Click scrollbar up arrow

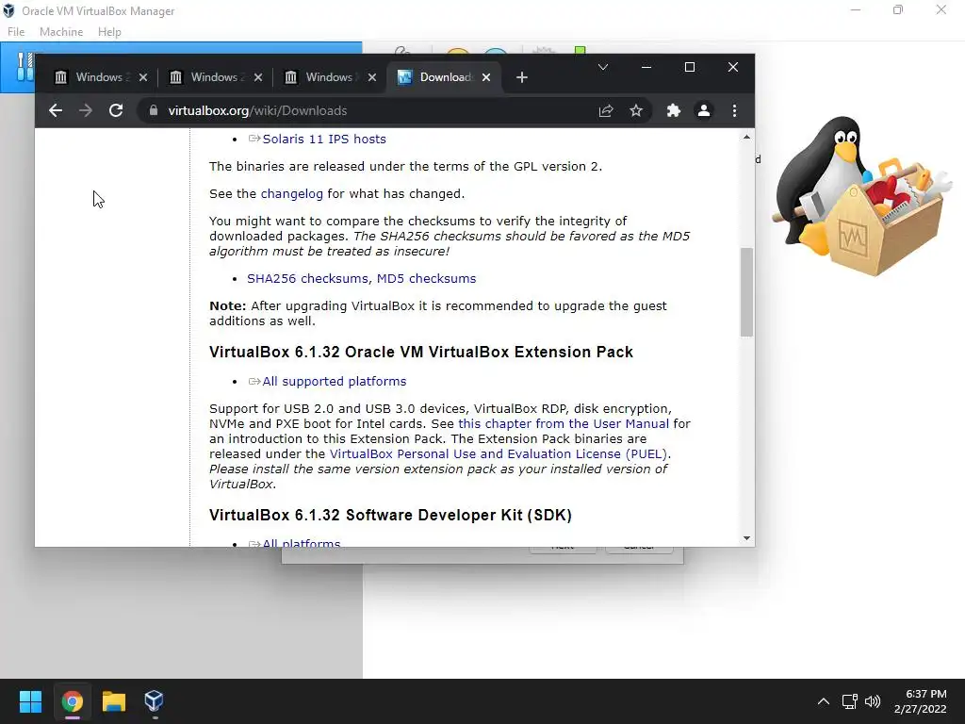pyautogui.click(x=746, y=138)
